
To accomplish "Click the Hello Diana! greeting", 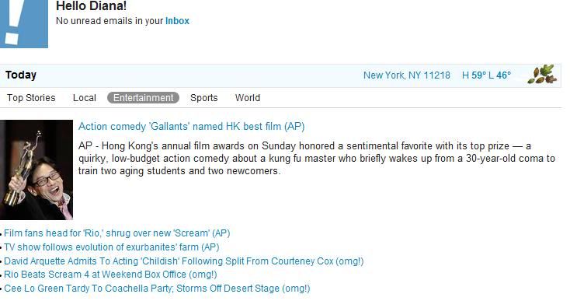I will 91,5.
